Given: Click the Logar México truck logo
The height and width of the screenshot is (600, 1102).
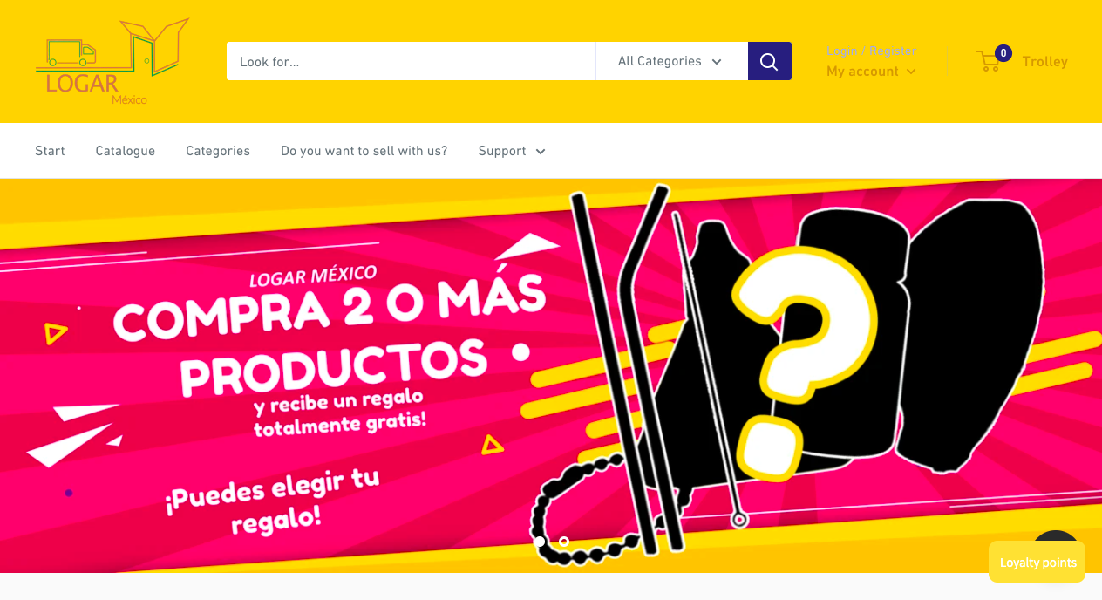Looking at the screenshot, I should click(112, 61).
